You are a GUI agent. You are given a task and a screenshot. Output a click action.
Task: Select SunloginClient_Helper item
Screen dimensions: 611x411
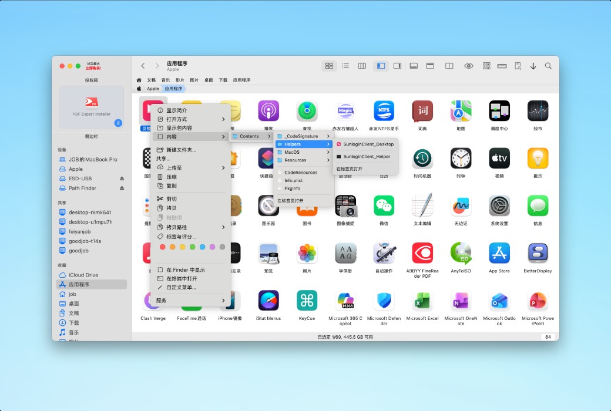[365, 157]
